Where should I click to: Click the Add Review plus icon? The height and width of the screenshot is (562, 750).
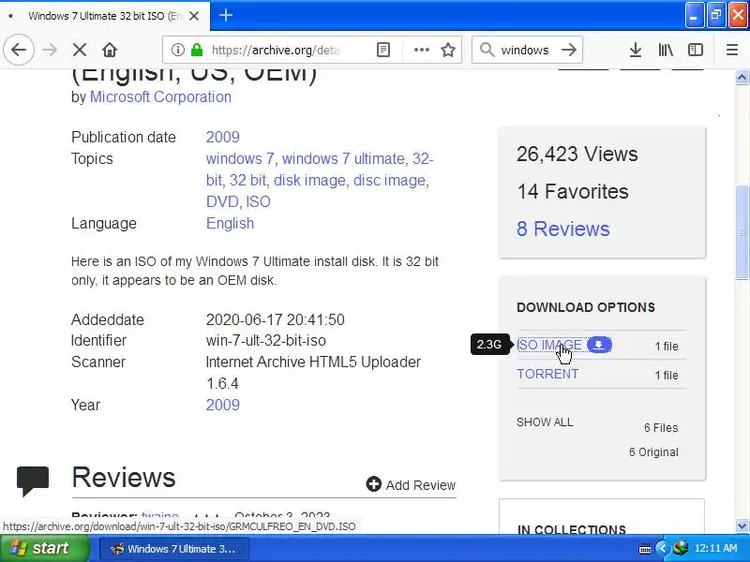pyautogui.click(x=373, y=484)
